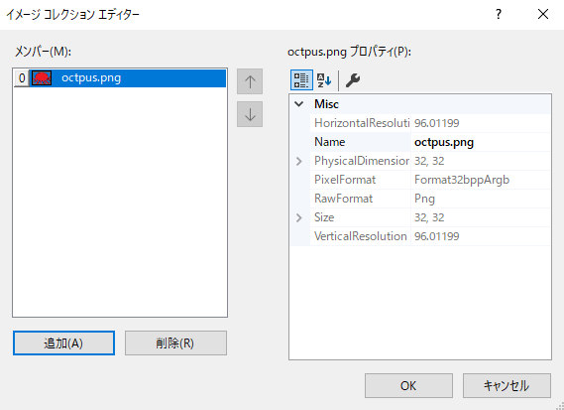
Task: Click the red octopus thumbnail image
Action: tap(42, 77)
